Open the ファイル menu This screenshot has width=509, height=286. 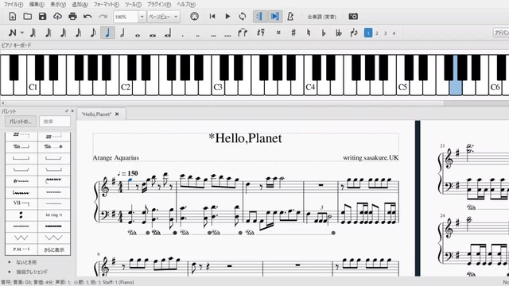point(14,4)
